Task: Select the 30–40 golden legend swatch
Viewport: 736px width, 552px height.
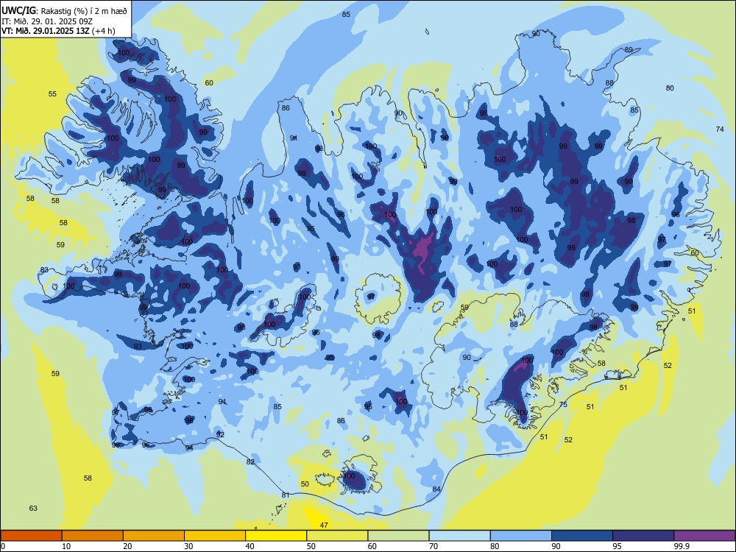Action: (215, 536)
